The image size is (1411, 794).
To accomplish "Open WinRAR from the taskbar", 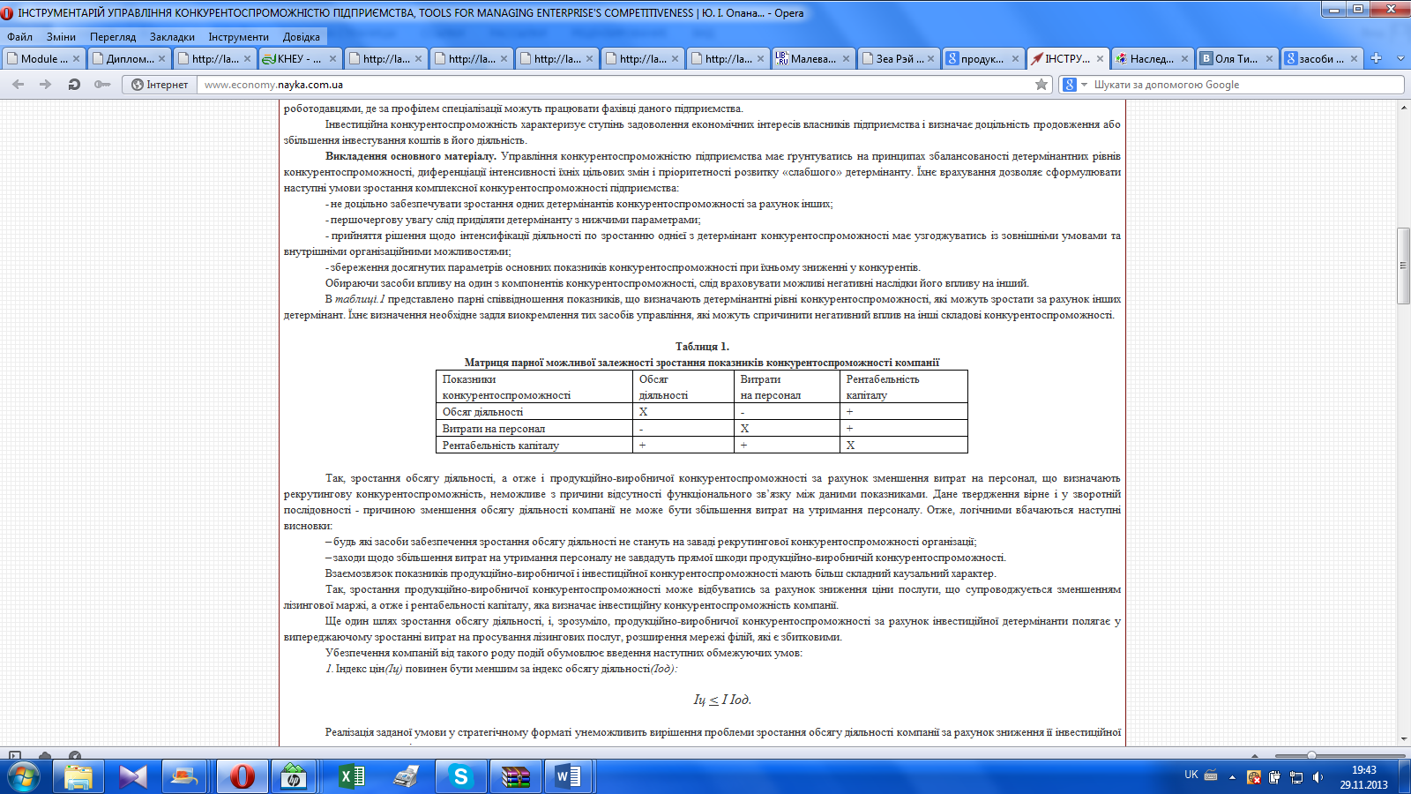I will [515, 776].
